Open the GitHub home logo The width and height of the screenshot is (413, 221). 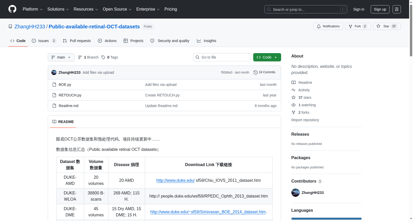pos(12,9)
